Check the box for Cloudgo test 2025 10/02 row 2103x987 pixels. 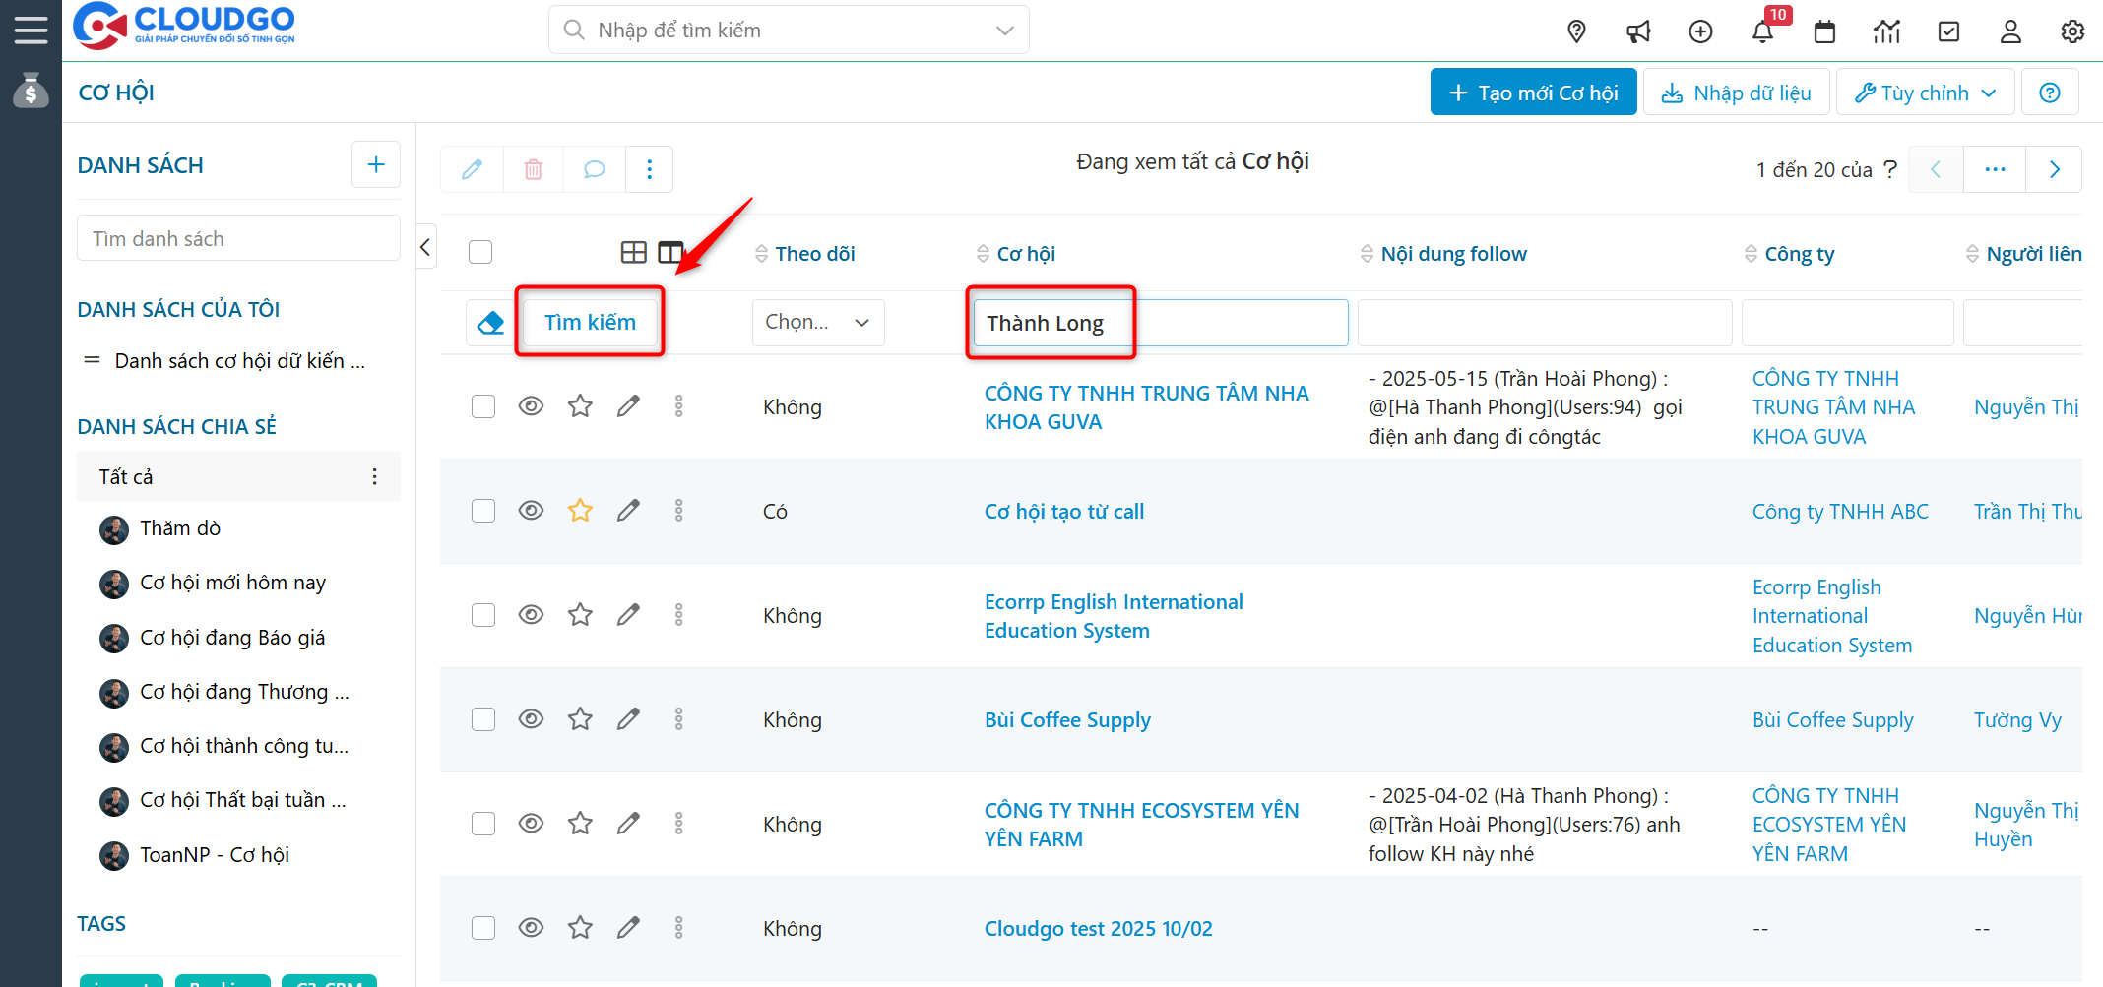click(x=483, y=928)
